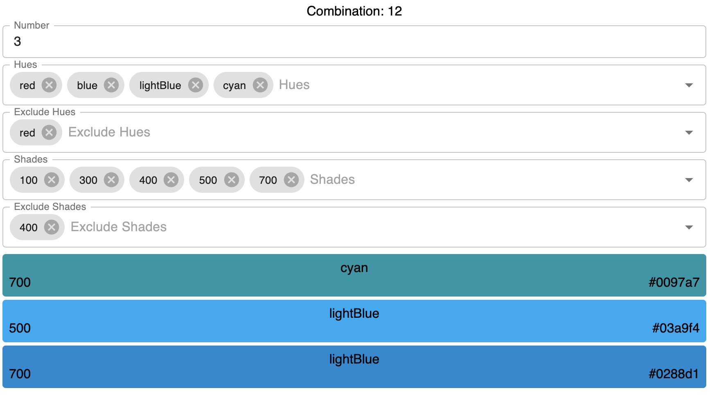Remove the red chip from Hues
The height and width of the screenshot is (406, 712).
coord(49,85)
